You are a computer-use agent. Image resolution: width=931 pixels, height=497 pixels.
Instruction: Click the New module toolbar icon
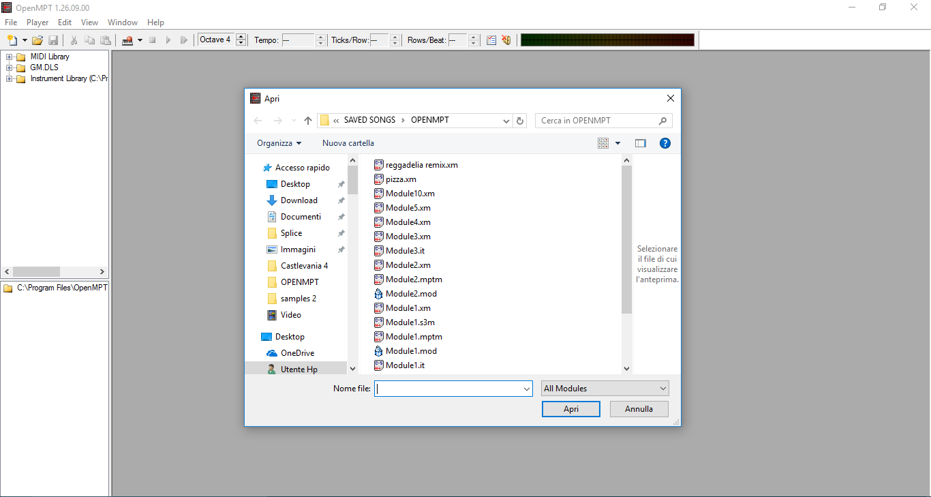tap(12, 40)
